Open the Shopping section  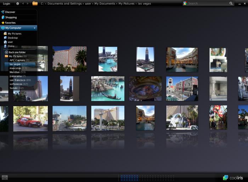[x=11, y=17]
